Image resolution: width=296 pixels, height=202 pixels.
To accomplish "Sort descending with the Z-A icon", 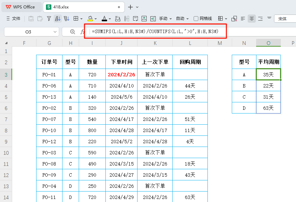I will point(67,19).
